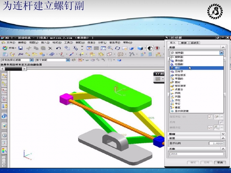This screenshot has width=231, height=173.
Task: Select 共线 in the joint type list
Action: [x=197, y=93]
